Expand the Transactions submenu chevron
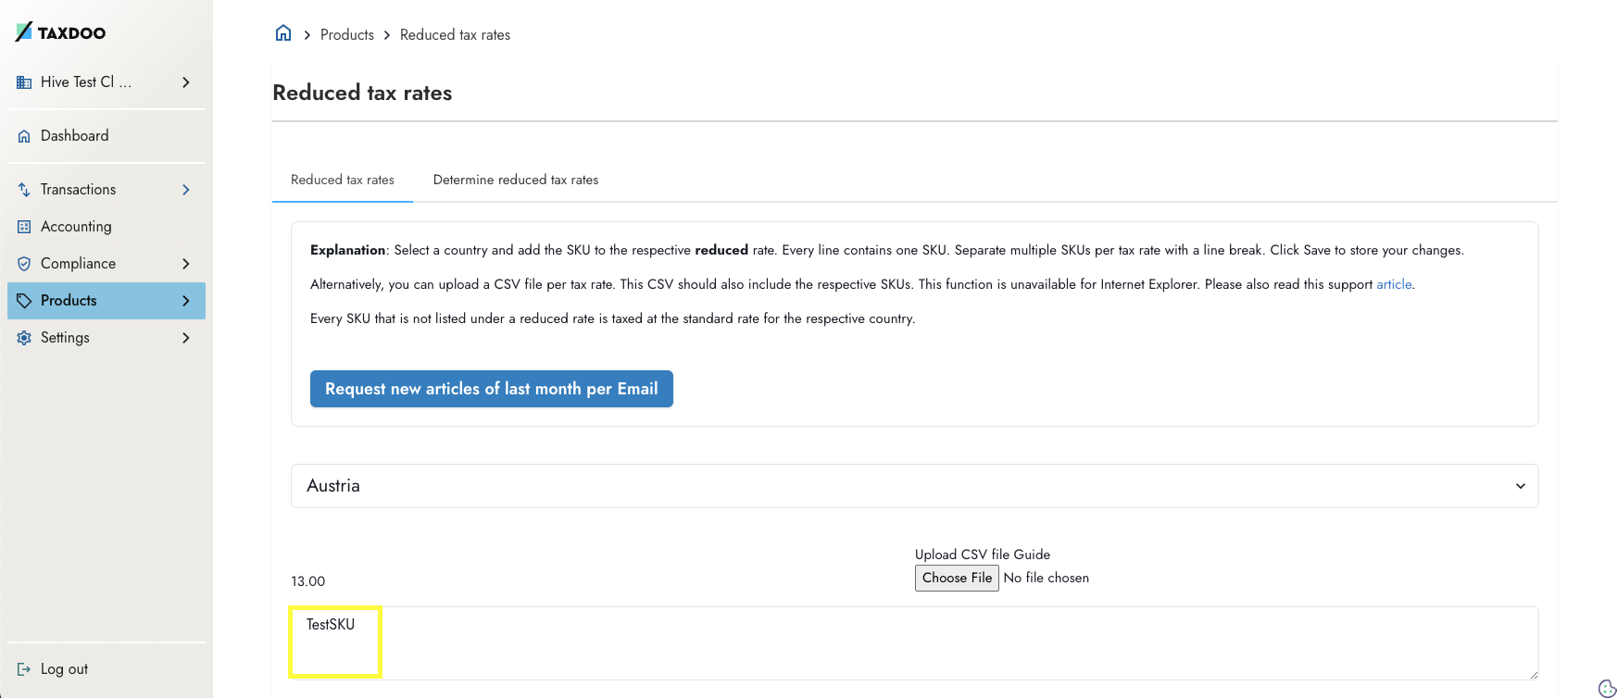 point(186,190)
